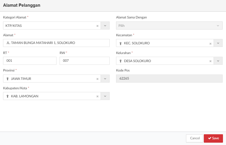Open the Kabupaten/Kota dropdown
The width and height of the screenshot is (226, 145).
105,96
